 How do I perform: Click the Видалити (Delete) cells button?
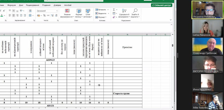(102, 13)
